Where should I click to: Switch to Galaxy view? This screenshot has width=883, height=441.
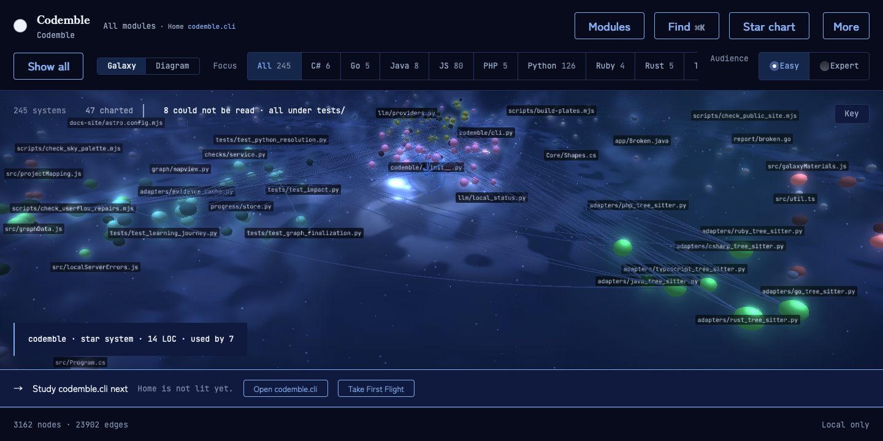tap(121, 66)
